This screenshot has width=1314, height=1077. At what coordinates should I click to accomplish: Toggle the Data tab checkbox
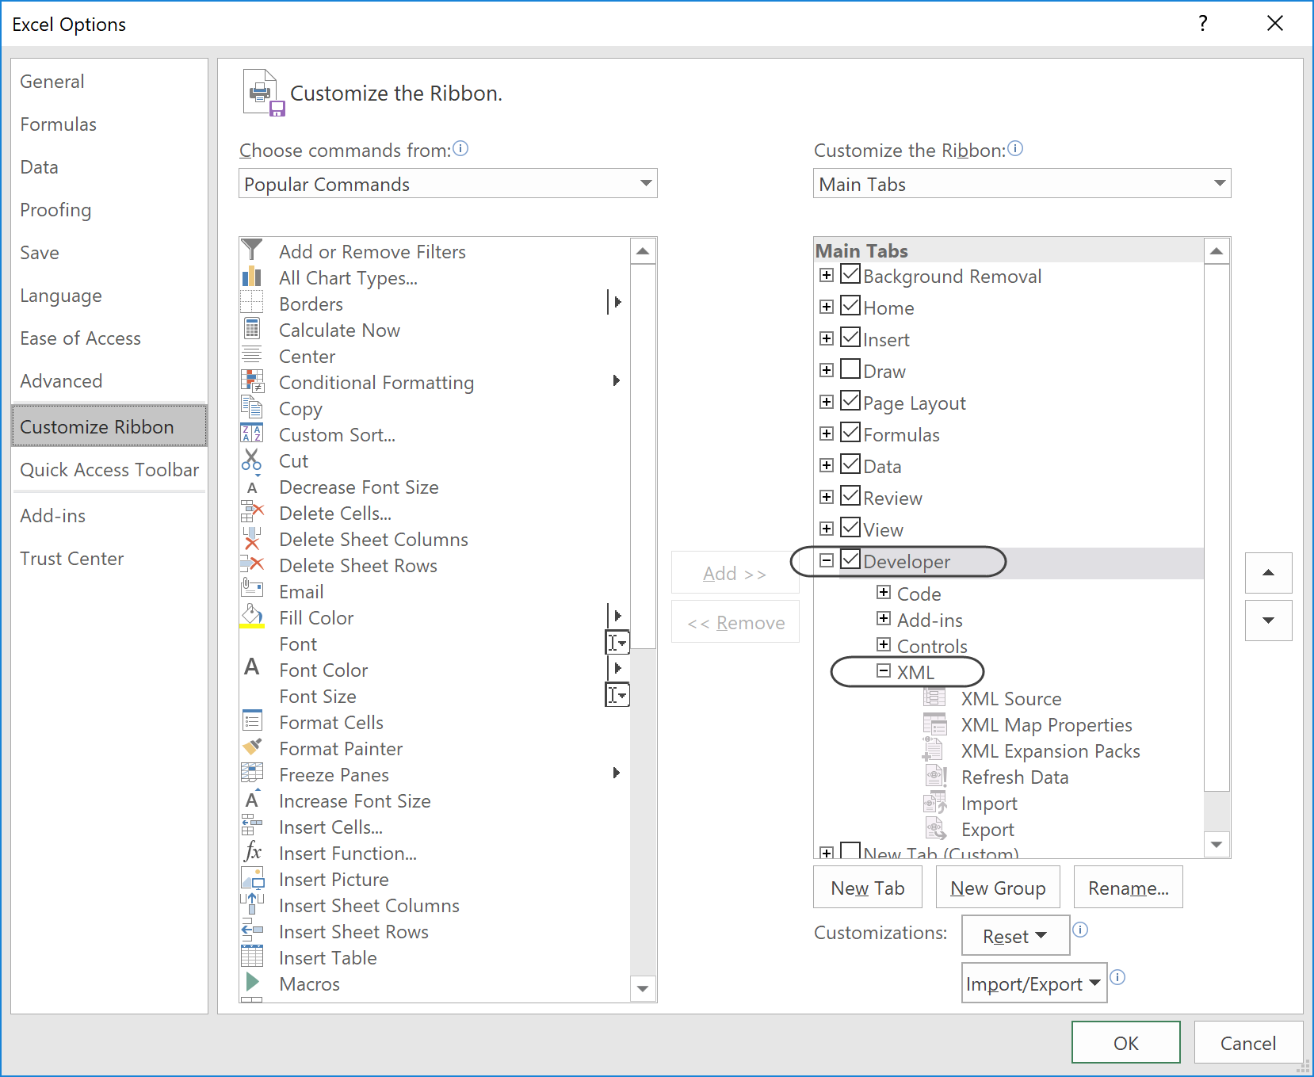pyautogui.click(x=850, y=464)
